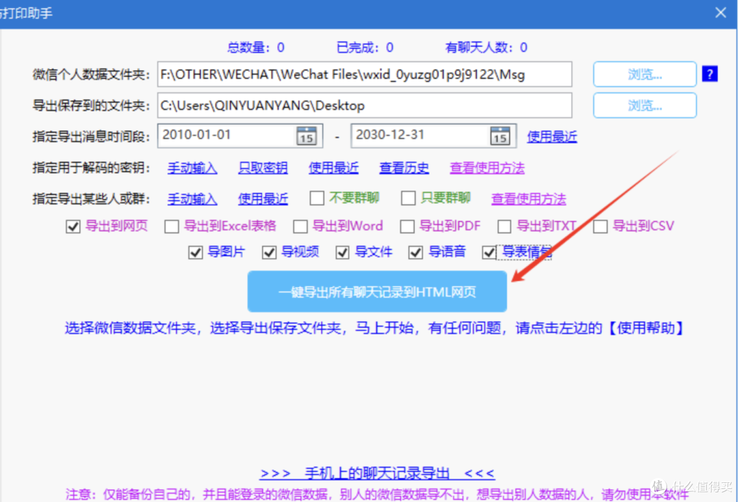The height and width of the screenshot is (502, 739).
Task: Toggle 导图片 checkbox
Action: pos(196,252)
